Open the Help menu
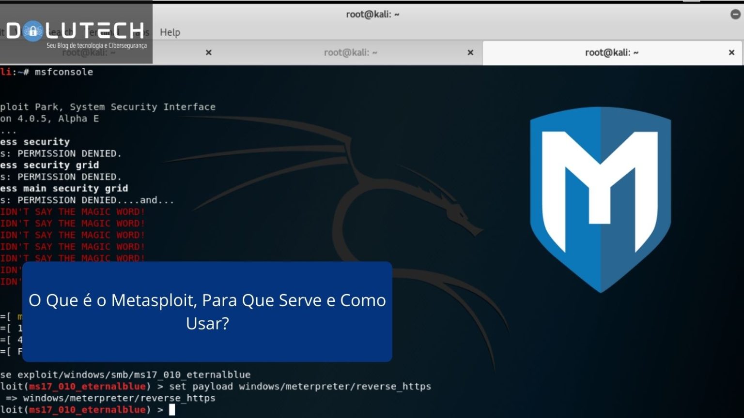Image resolution: width=744 pixels, height=418 pixels. (169, 32)
